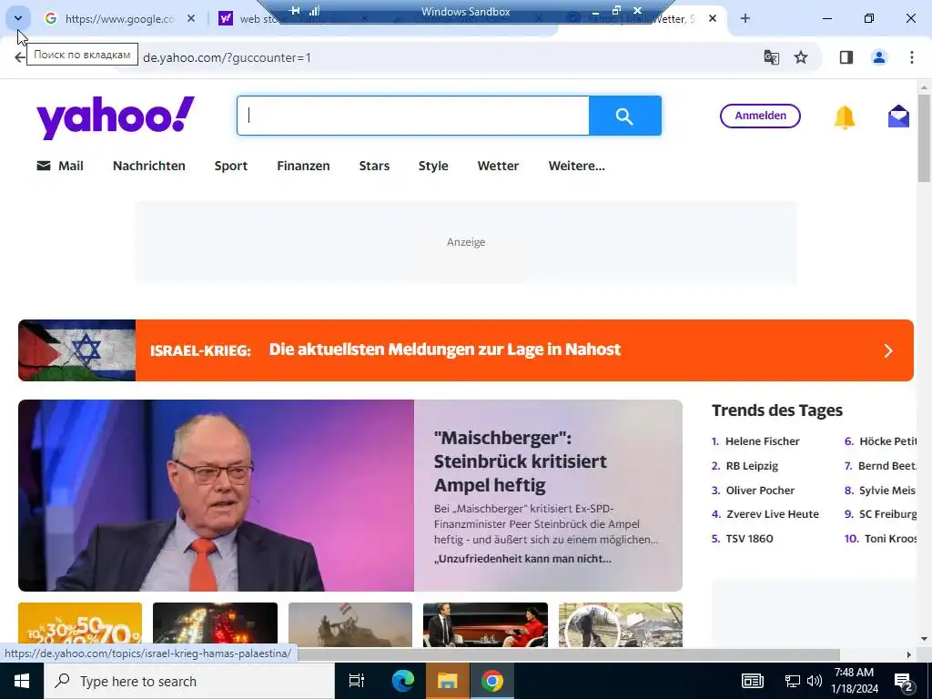Open the tab search dropdown arrow
Screen dimensions: 932x699
point(18,18)
